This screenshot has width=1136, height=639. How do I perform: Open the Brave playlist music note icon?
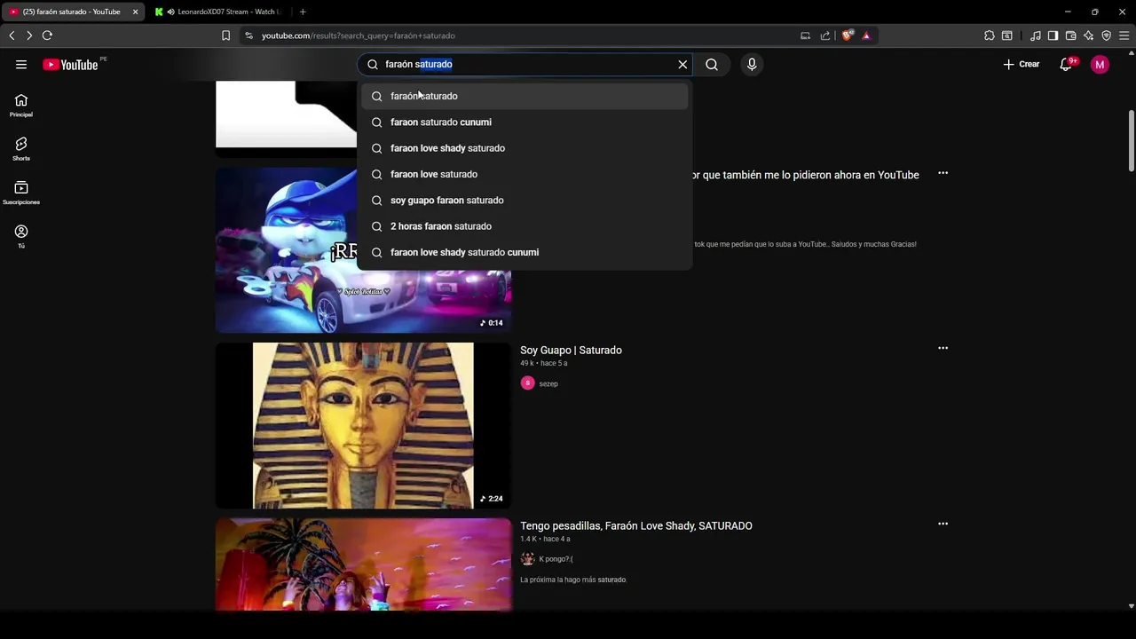coord(1036,35)
